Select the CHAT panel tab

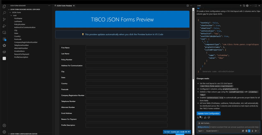pos(199,6)
